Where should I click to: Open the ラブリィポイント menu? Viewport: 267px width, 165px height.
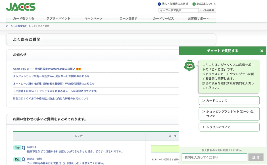(x=59, y=19)
